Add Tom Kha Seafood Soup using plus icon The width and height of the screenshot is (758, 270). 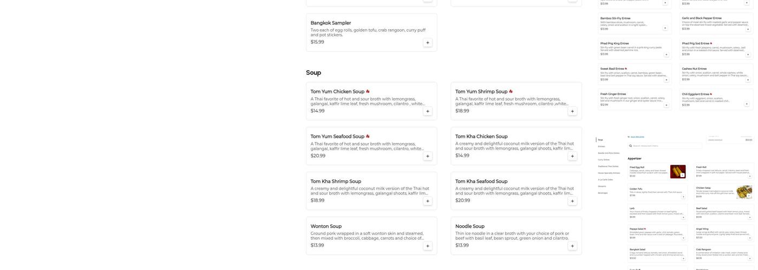(x=572, y=201)
